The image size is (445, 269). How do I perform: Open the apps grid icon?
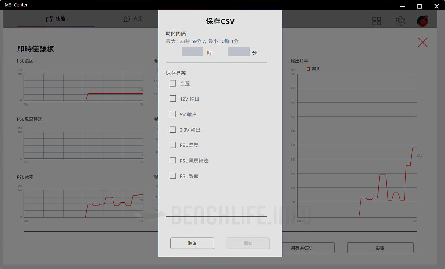pos(377,21)
